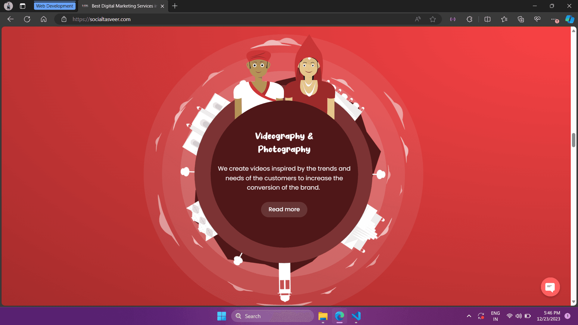Refresh the current page
Image resolution: width=578 pixels, height=325 pixels.
27,19
